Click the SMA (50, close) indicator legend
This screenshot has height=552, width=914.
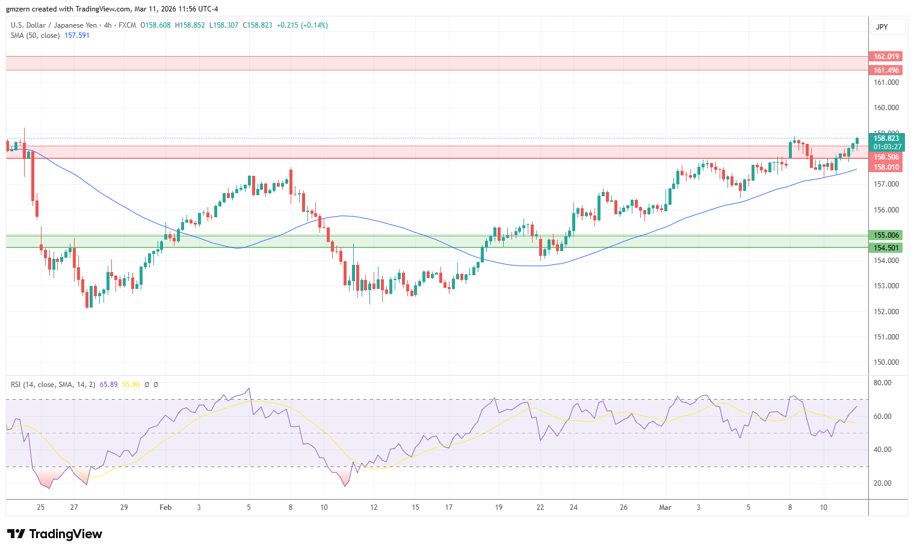point(35,36)
